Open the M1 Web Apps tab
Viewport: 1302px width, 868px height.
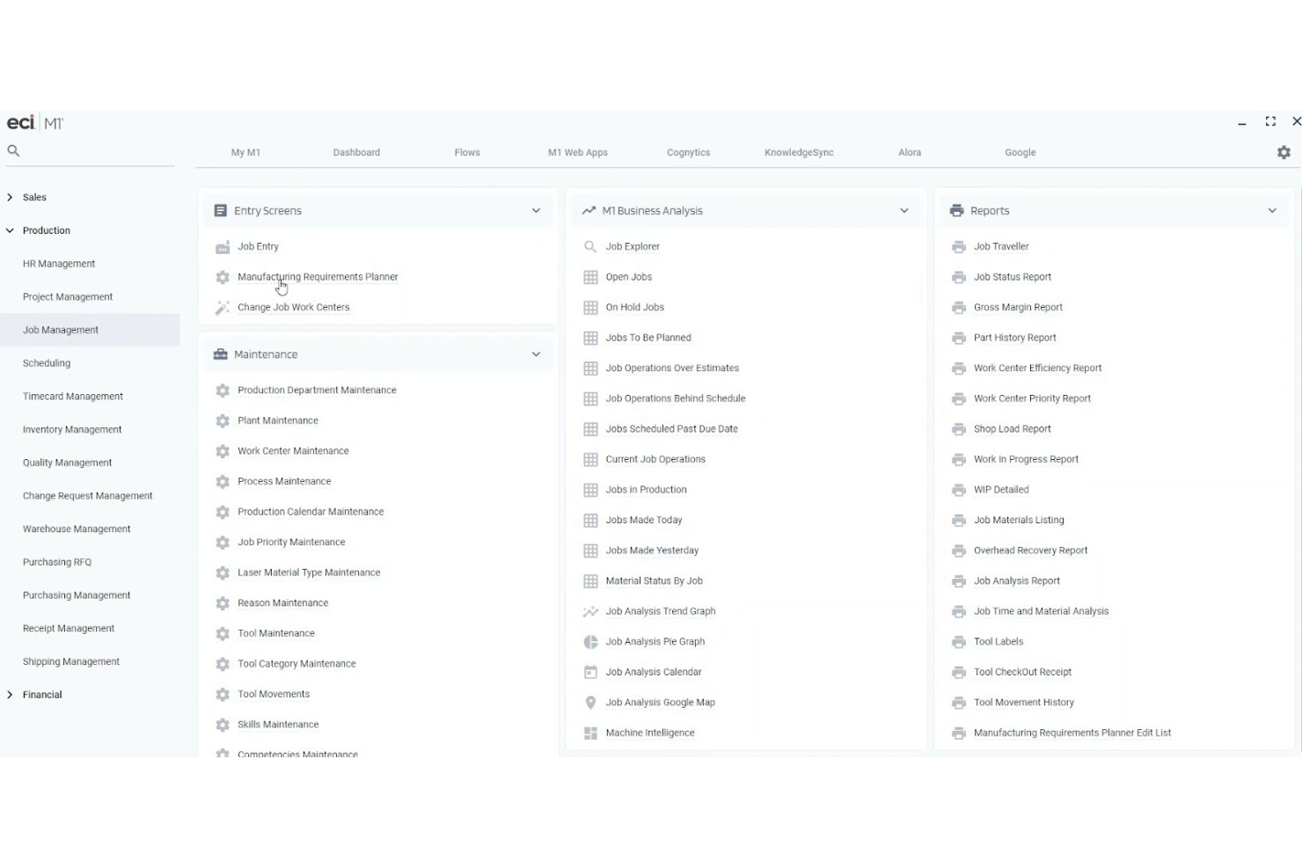coord(578,152)
